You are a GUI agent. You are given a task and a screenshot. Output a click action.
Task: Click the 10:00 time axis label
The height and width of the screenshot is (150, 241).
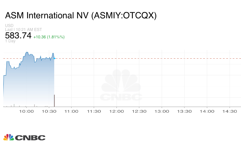coord(26,112)
